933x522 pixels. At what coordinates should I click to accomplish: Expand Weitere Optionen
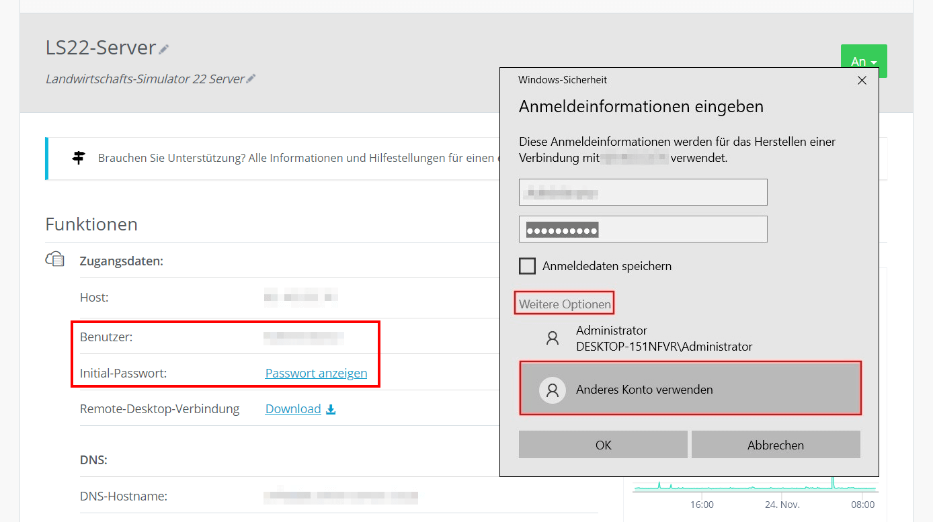pyautogui.click(x=565, y=304)
